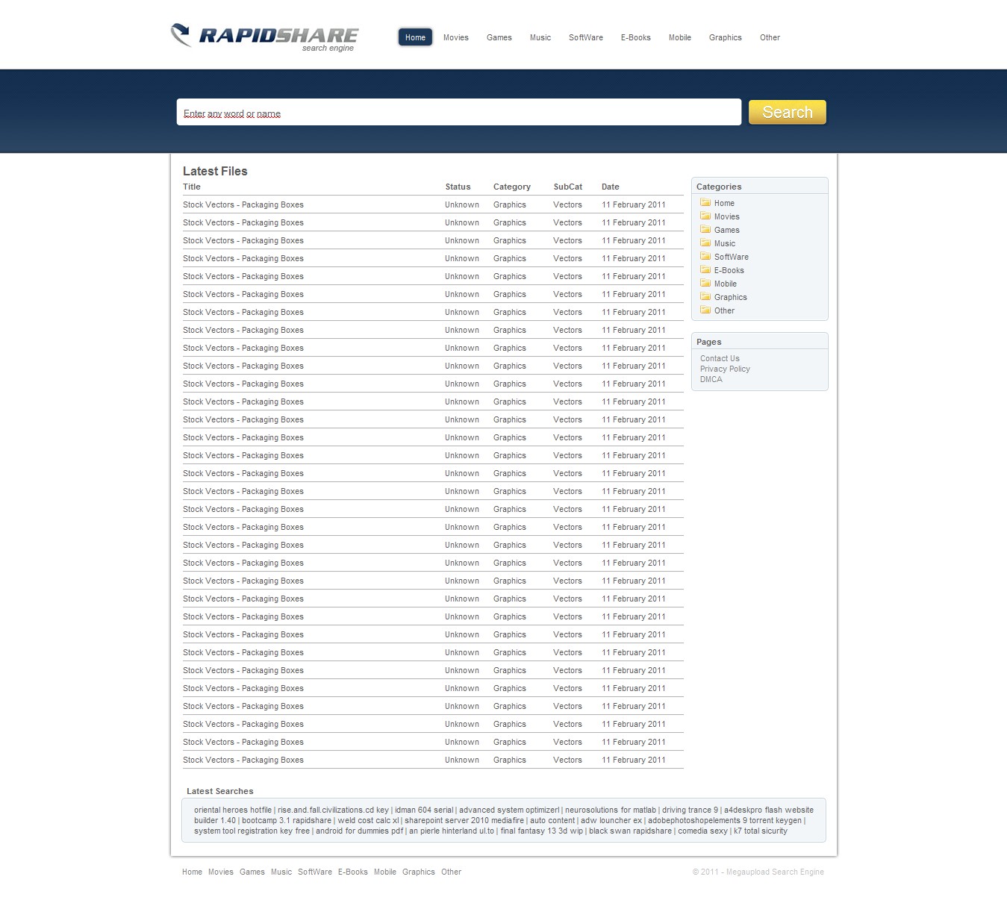The height and width of the screenshot is (903, 1007).
Task: Click 'advanced system optimizerl' latest search
Action: [x=509, y=810]
